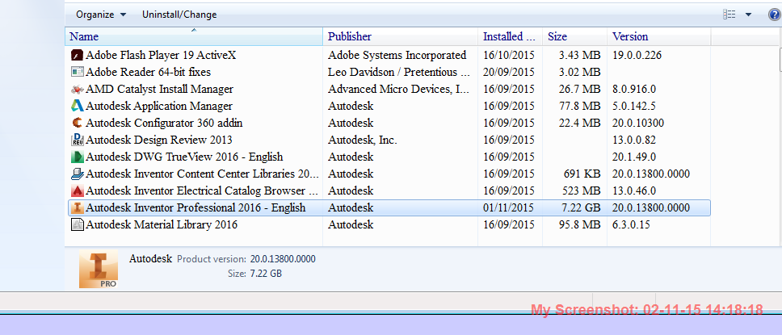Open the Organize dropdown menu
782x335 pixels.
[x=101, y=15]
